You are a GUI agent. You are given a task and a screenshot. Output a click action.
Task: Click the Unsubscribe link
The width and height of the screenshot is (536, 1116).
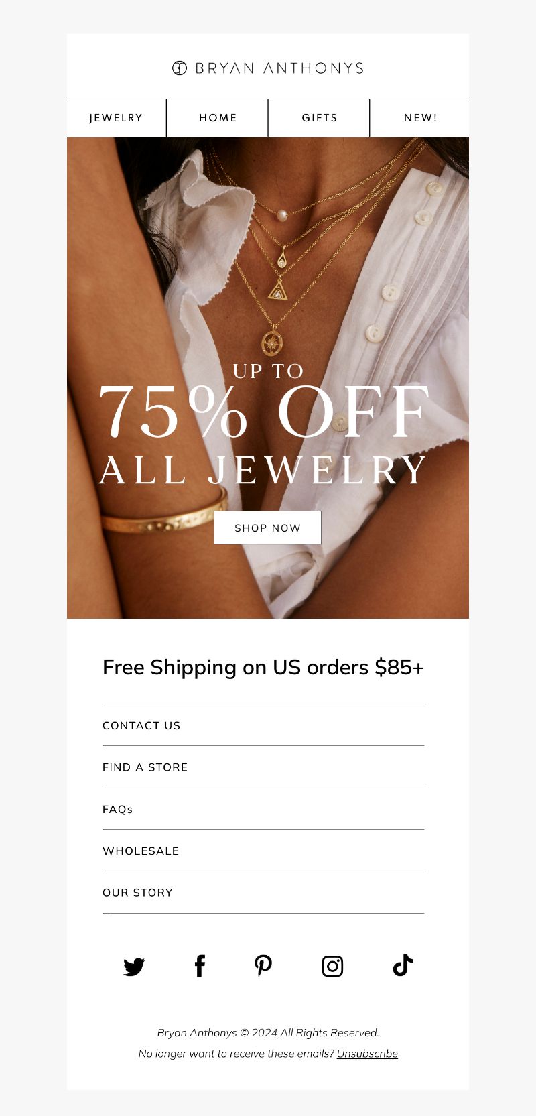coord(367,1054)
